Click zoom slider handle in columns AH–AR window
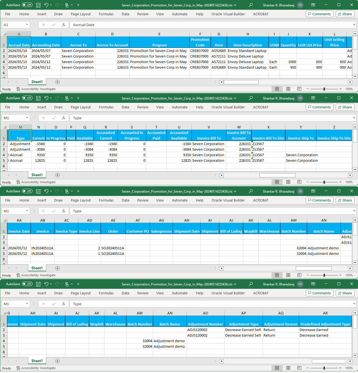Image resolution: width=358 pixels, height=373 pixels. [x=324, y=368]
